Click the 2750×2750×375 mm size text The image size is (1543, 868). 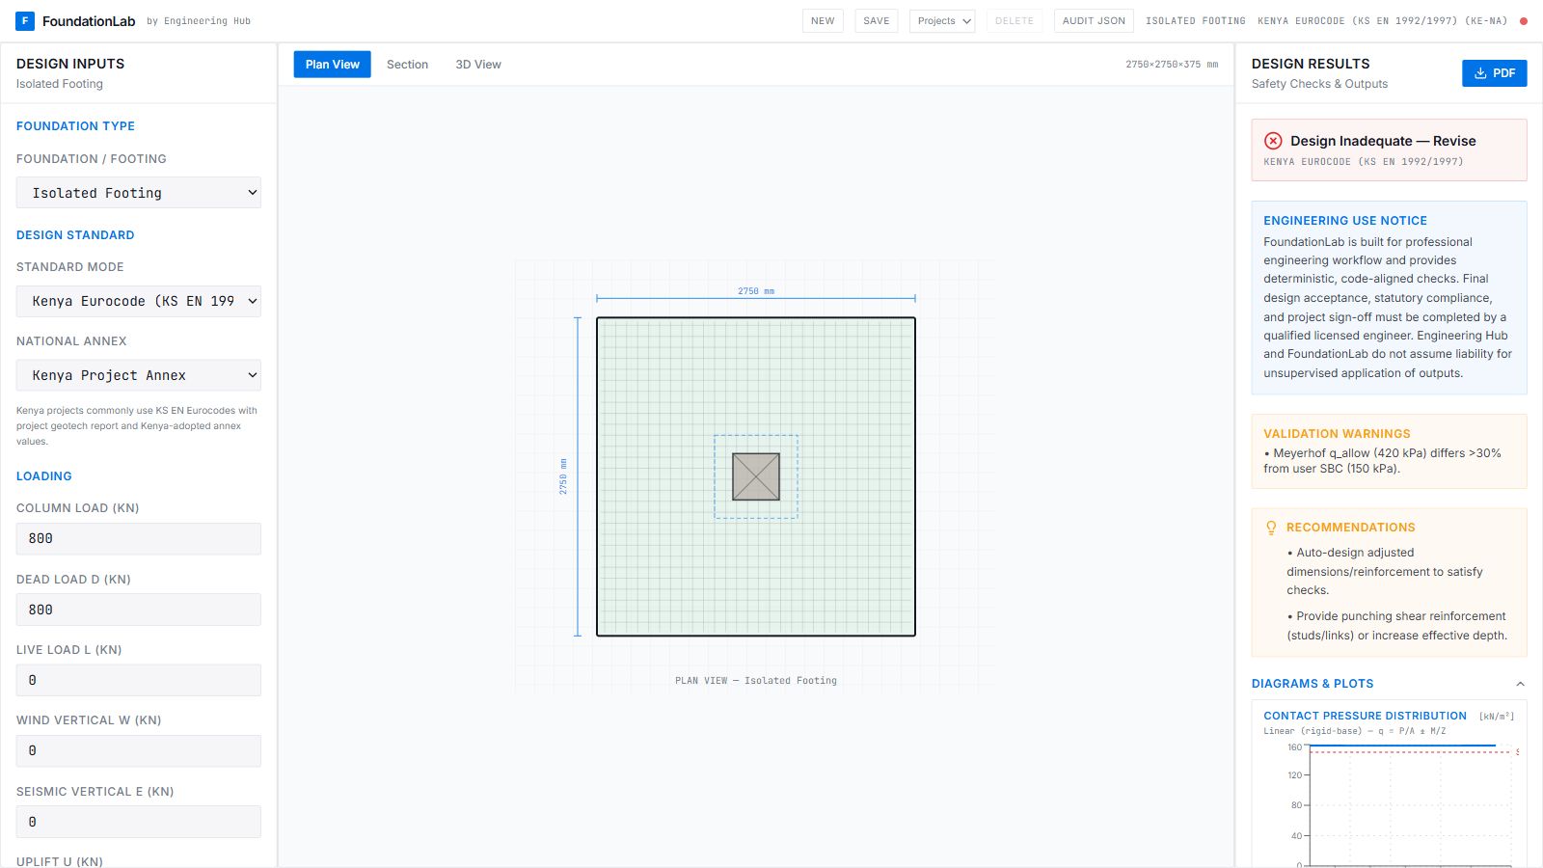click(1172, 65)
